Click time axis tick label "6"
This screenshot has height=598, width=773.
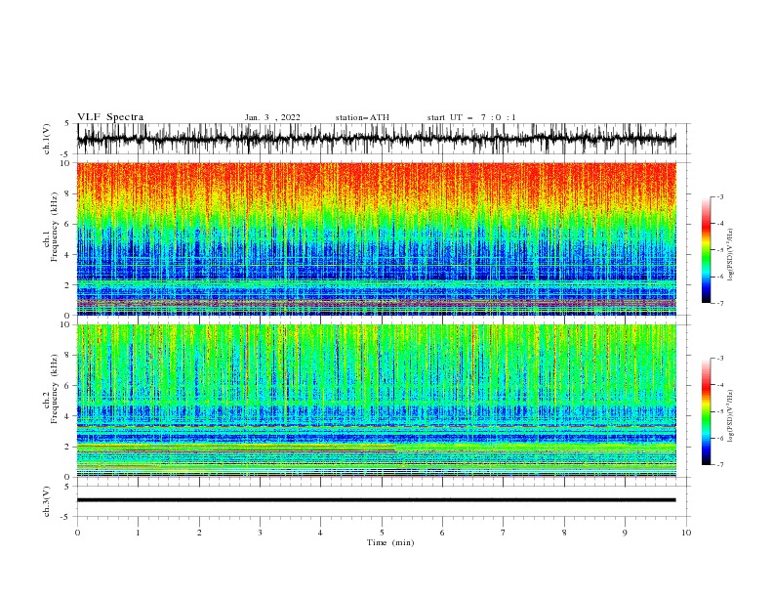pyautogui.click(x=442, y=533)
